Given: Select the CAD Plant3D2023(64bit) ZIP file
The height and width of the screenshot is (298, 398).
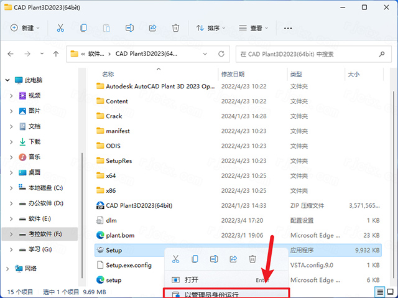Looking at the screenshot, I should tap(134, 205).
